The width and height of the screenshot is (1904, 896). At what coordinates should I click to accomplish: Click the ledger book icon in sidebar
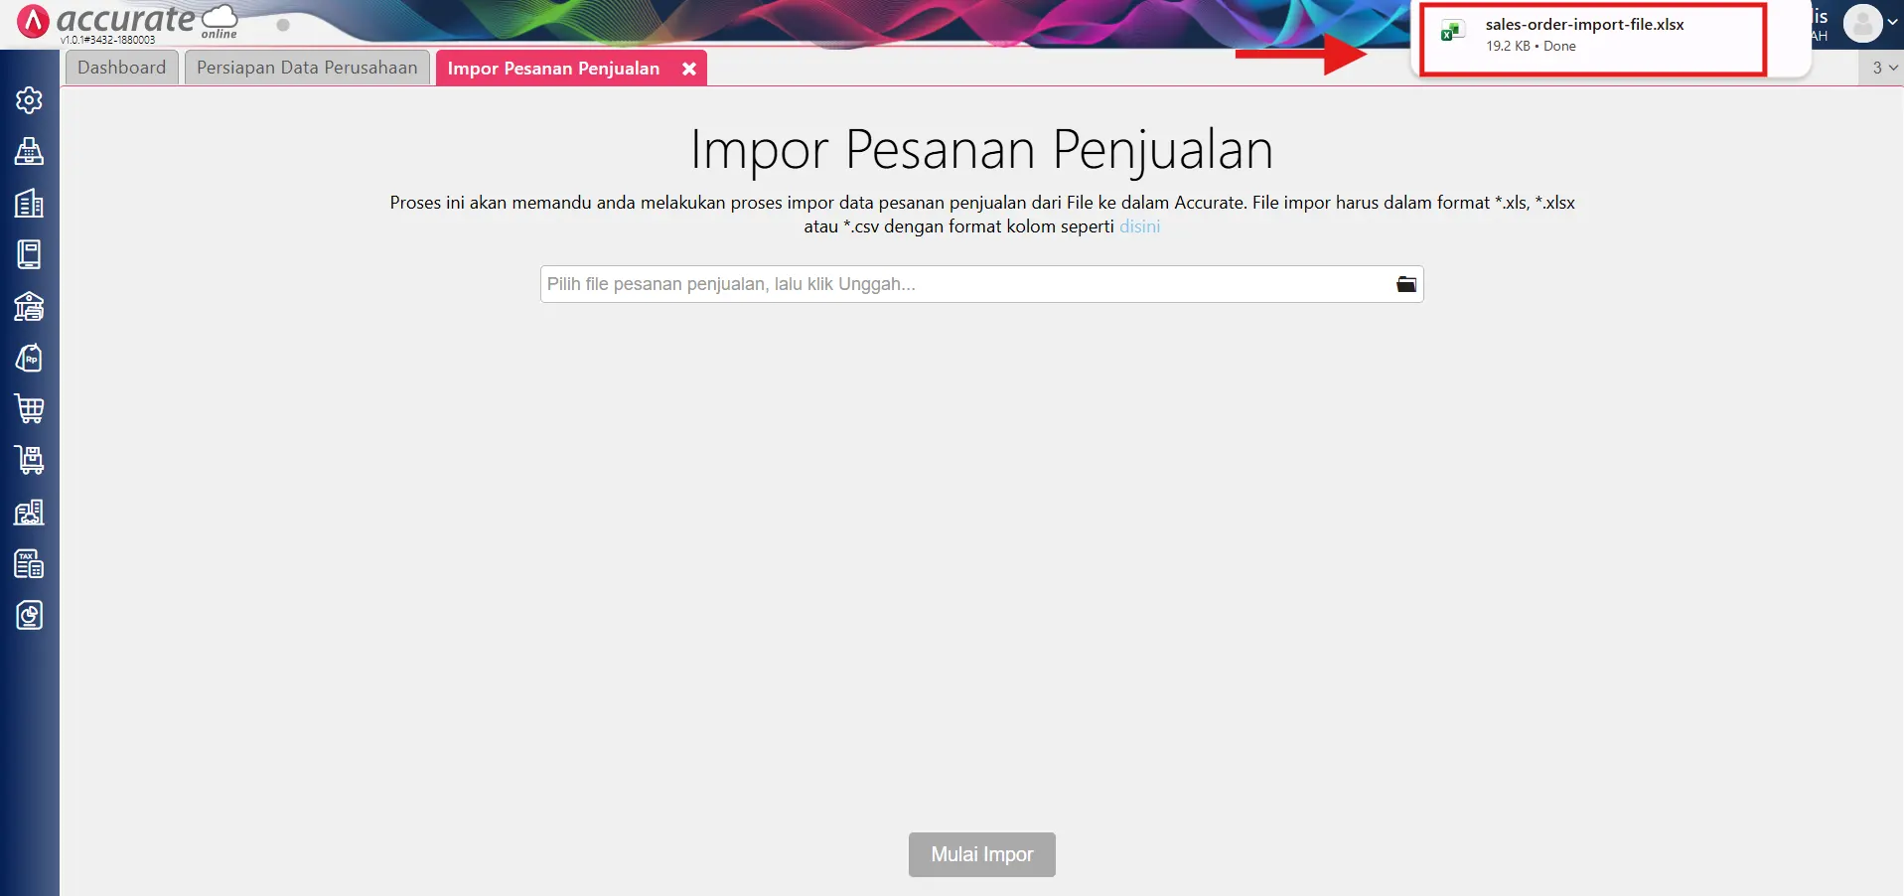pyautogui.click(x=30, y=253)
